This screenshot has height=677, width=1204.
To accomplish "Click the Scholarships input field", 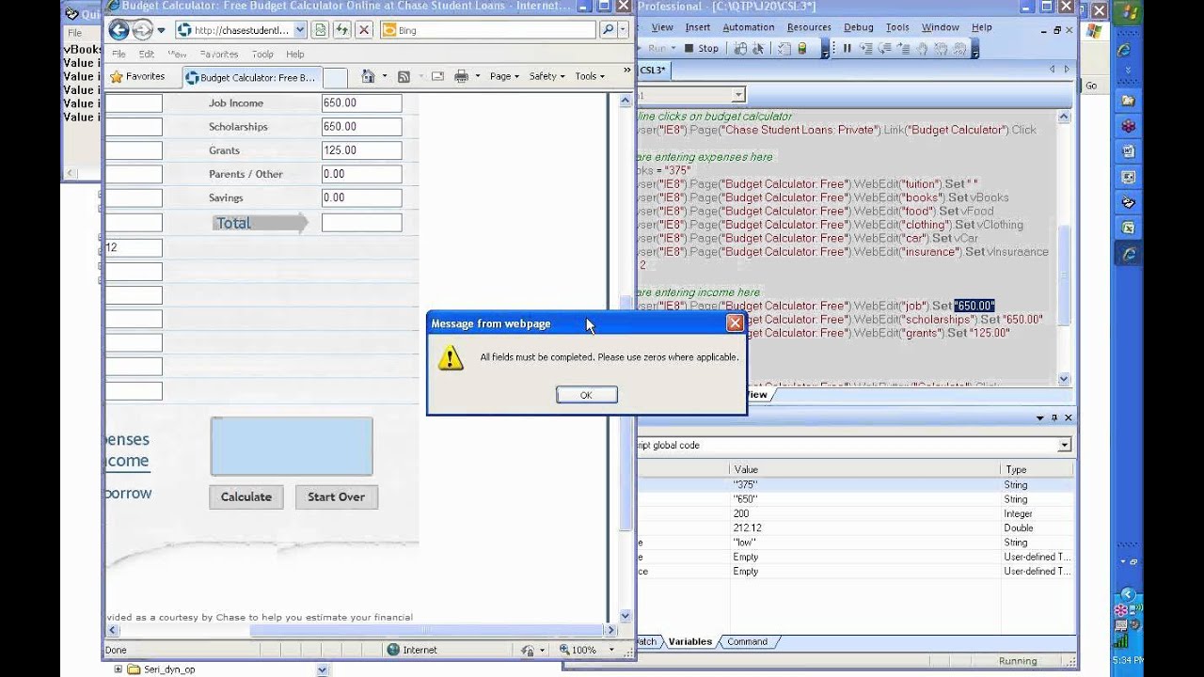I will [361, 127].
